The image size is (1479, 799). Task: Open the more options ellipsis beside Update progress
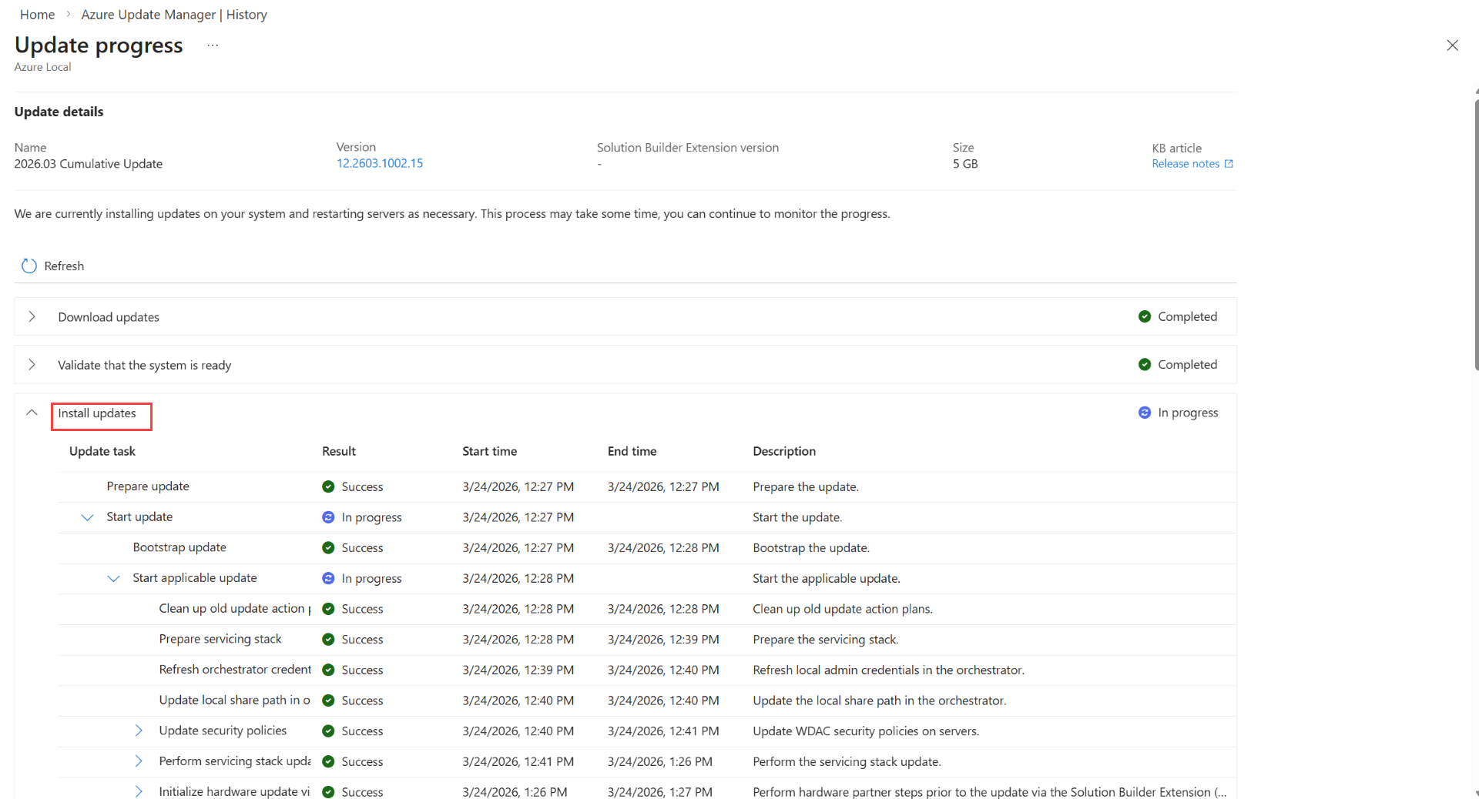213,45
